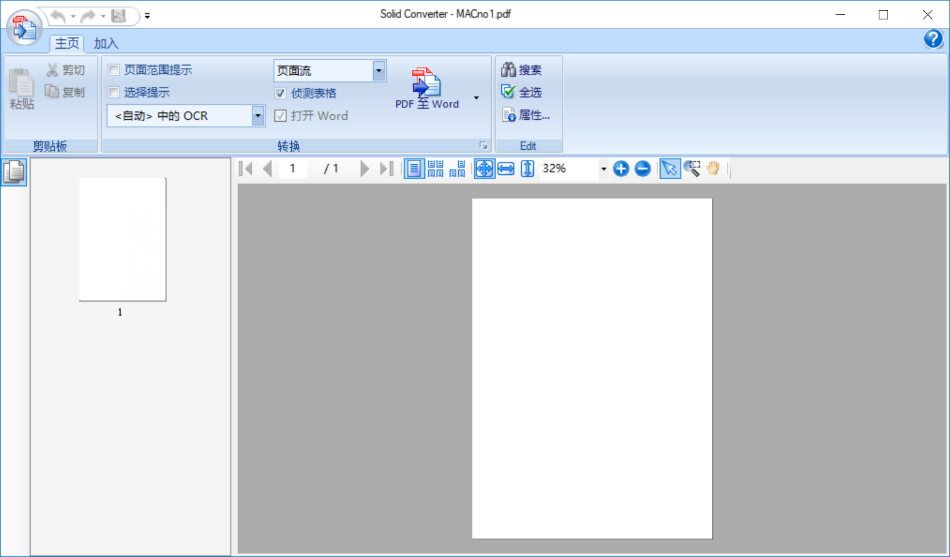Screen dimensions: 950x557
Task: Click the Zoom In plus icon
Action: coord(621,169)
